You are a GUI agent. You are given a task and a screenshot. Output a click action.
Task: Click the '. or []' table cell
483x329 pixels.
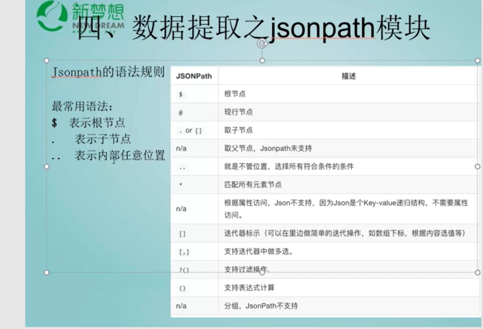(x=195, y=130)
